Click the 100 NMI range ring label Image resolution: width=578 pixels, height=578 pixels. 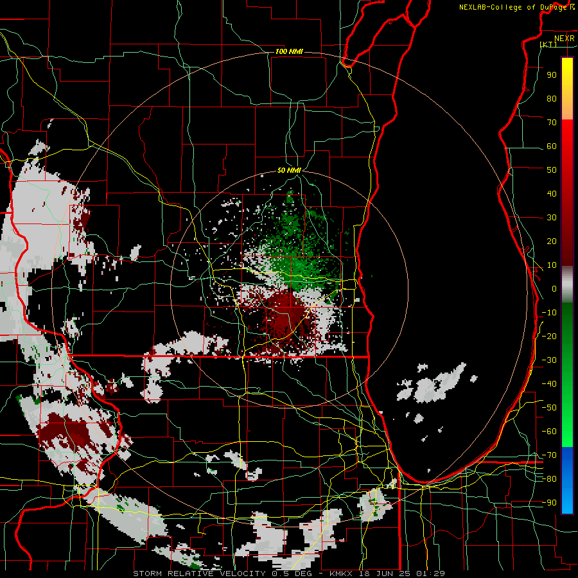pos(289,51)
